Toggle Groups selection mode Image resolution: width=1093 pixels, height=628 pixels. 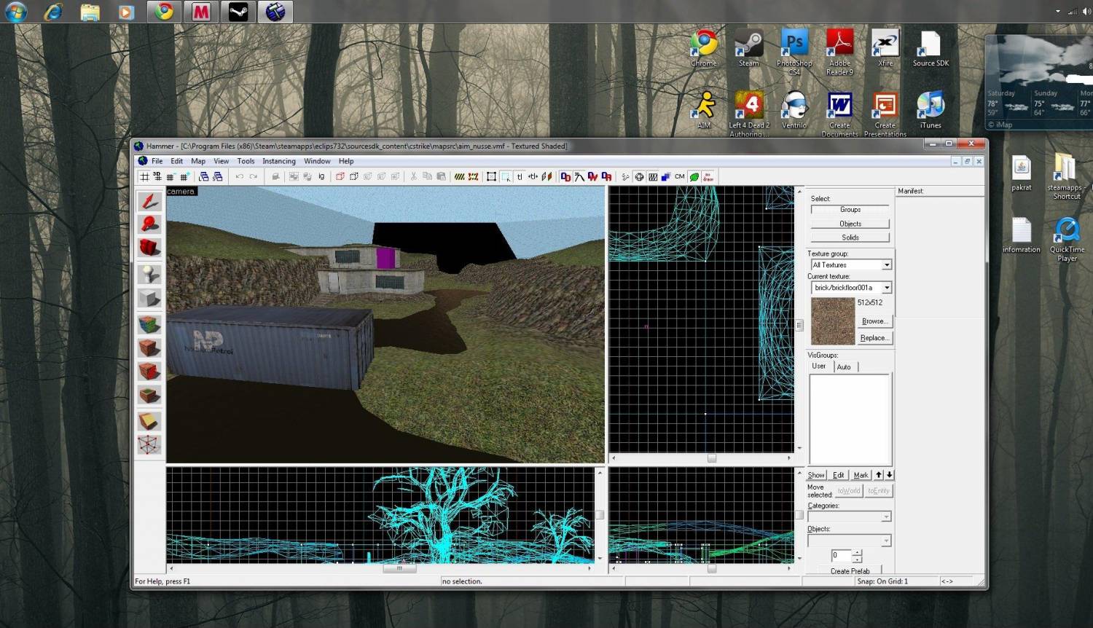click(850, 210)
